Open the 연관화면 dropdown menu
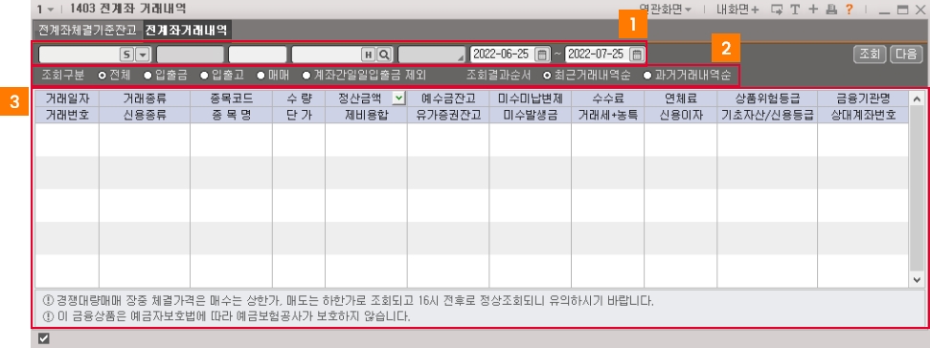 pos(665,9)
